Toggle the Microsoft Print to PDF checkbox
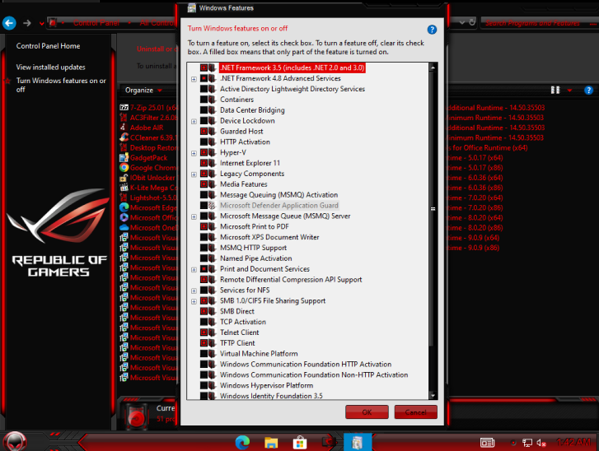 204,226
